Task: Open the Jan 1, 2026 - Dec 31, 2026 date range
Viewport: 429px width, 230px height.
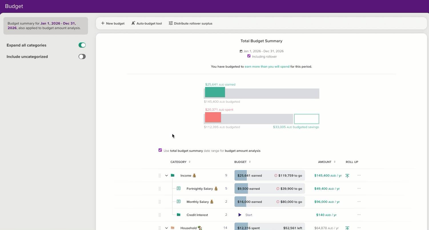Action: tap(263, 51)
